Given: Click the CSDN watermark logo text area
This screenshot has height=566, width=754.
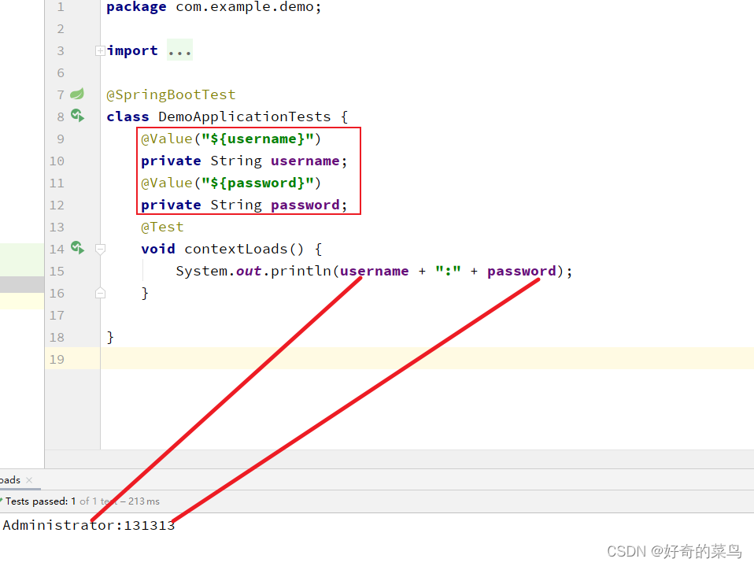Looking at the screenshot, I should (673, 551).
